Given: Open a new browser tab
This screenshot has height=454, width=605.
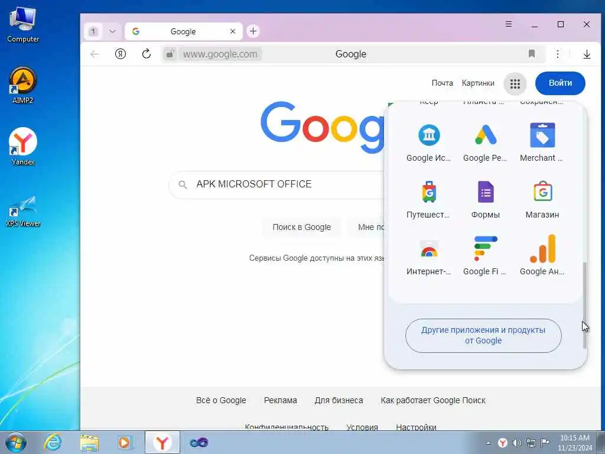Looking at the screenshot, I should coord(253,31).
